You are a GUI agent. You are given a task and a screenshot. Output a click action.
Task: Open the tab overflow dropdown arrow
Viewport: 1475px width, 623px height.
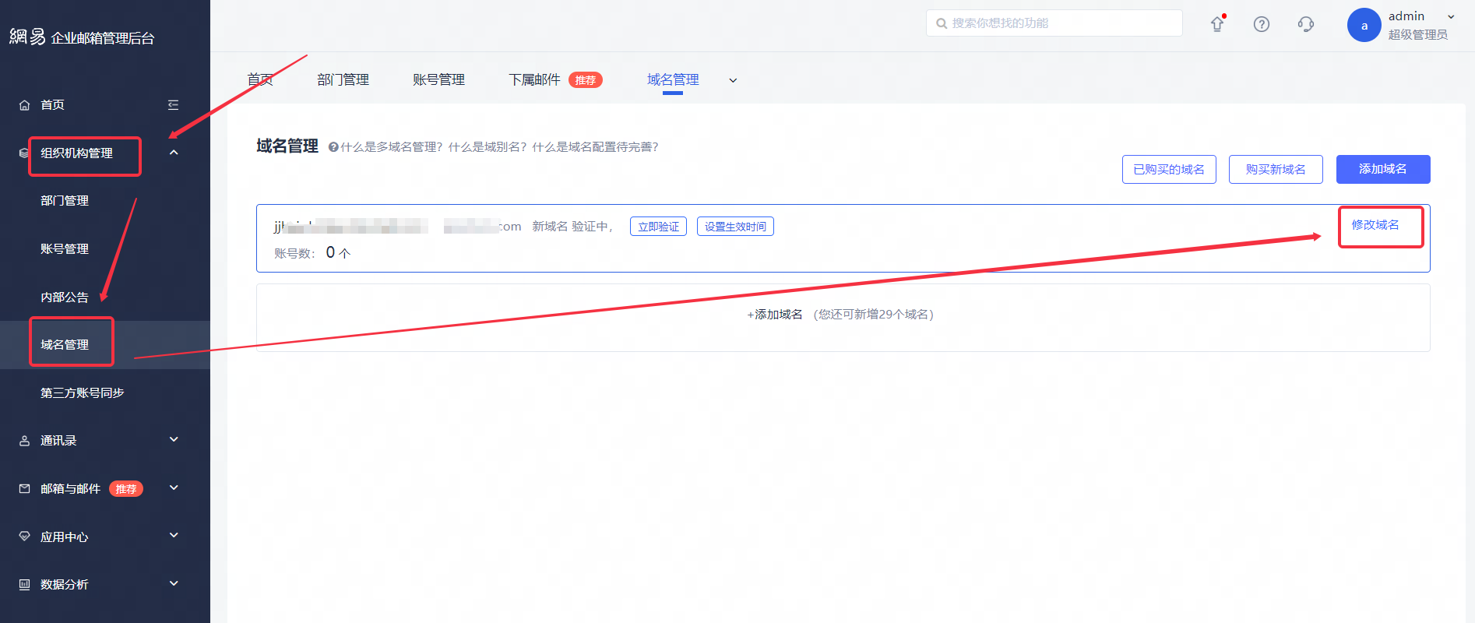pyautogui.click(x=733, y=80)
